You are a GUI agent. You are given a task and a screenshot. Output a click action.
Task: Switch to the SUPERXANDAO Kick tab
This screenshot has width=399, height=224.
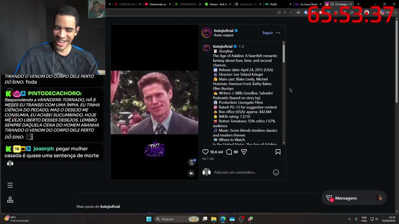(187, 4)
